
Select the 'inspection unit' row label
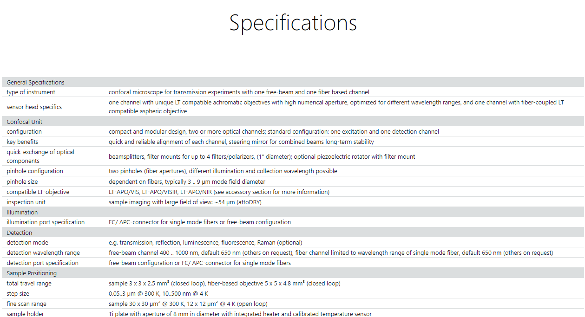point(26,202)
